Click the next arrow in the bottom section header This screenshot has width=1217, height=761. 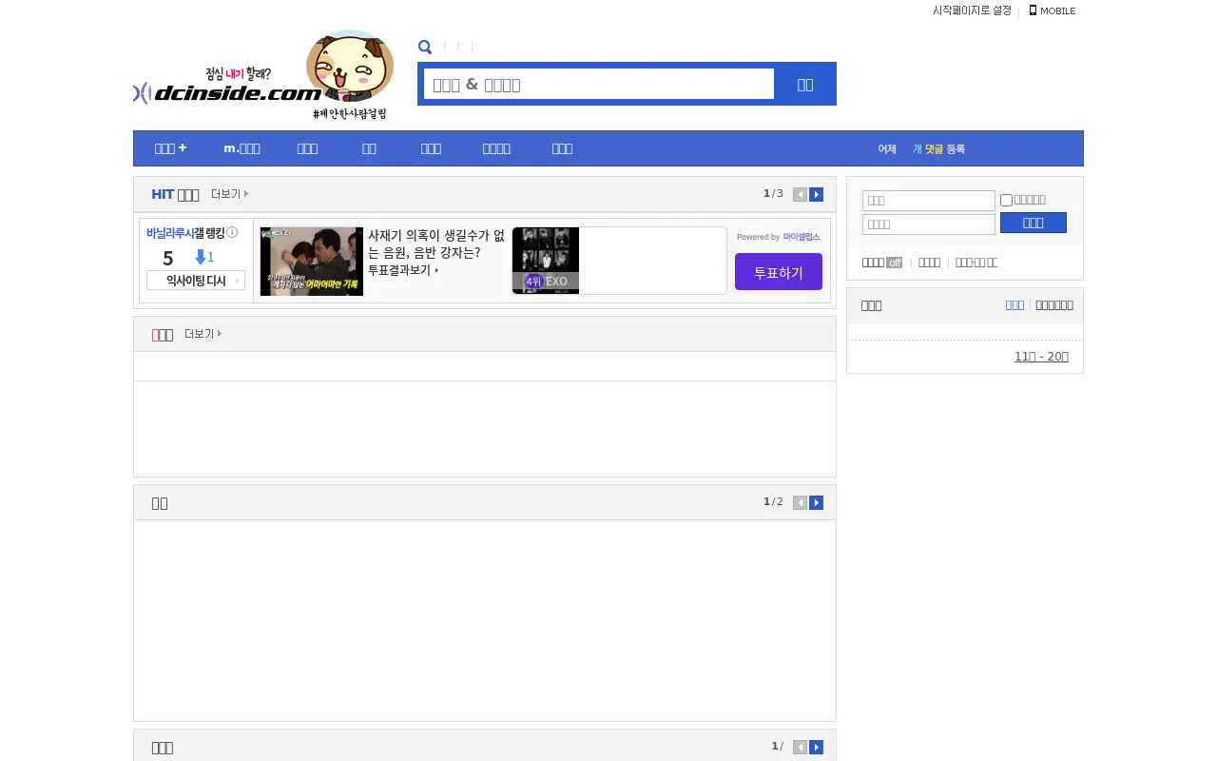pos(817,747)
